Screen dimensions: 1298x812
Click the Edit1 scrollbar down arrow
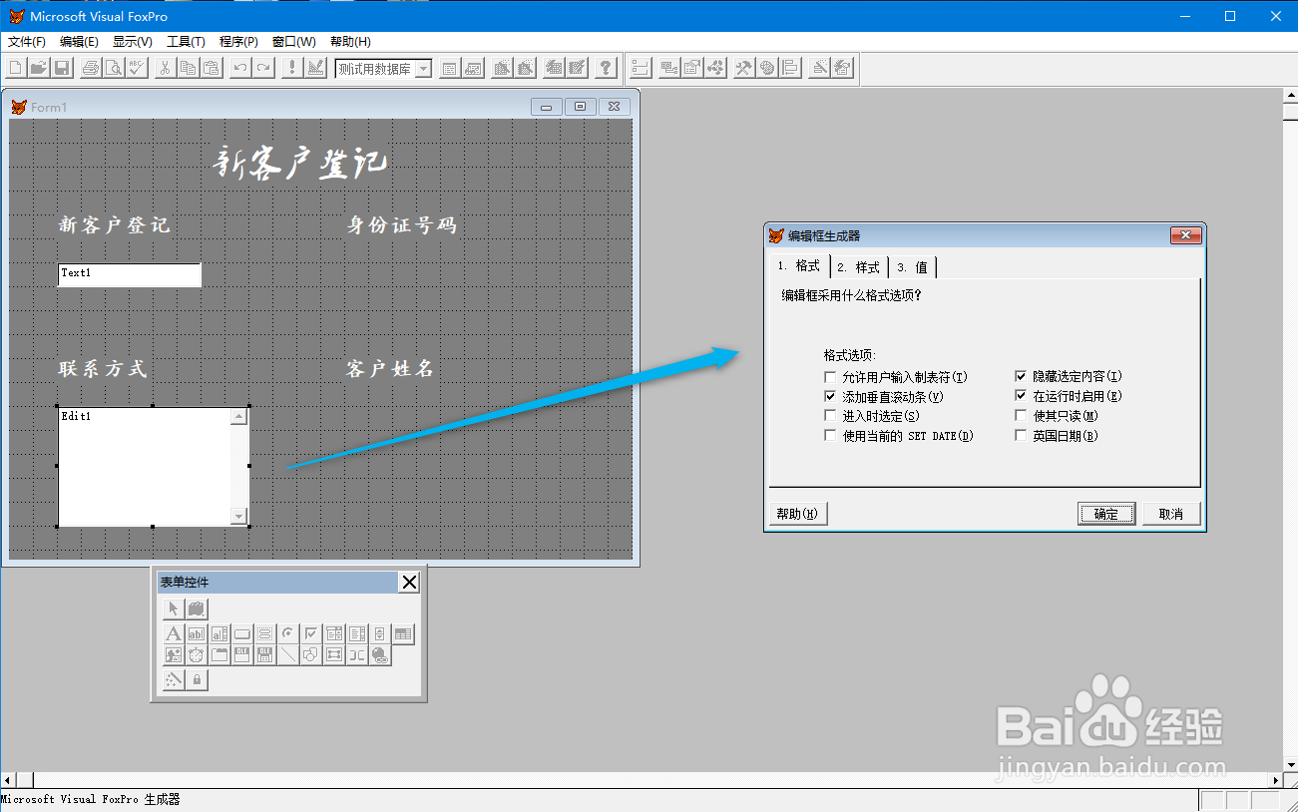click(238, 516)
